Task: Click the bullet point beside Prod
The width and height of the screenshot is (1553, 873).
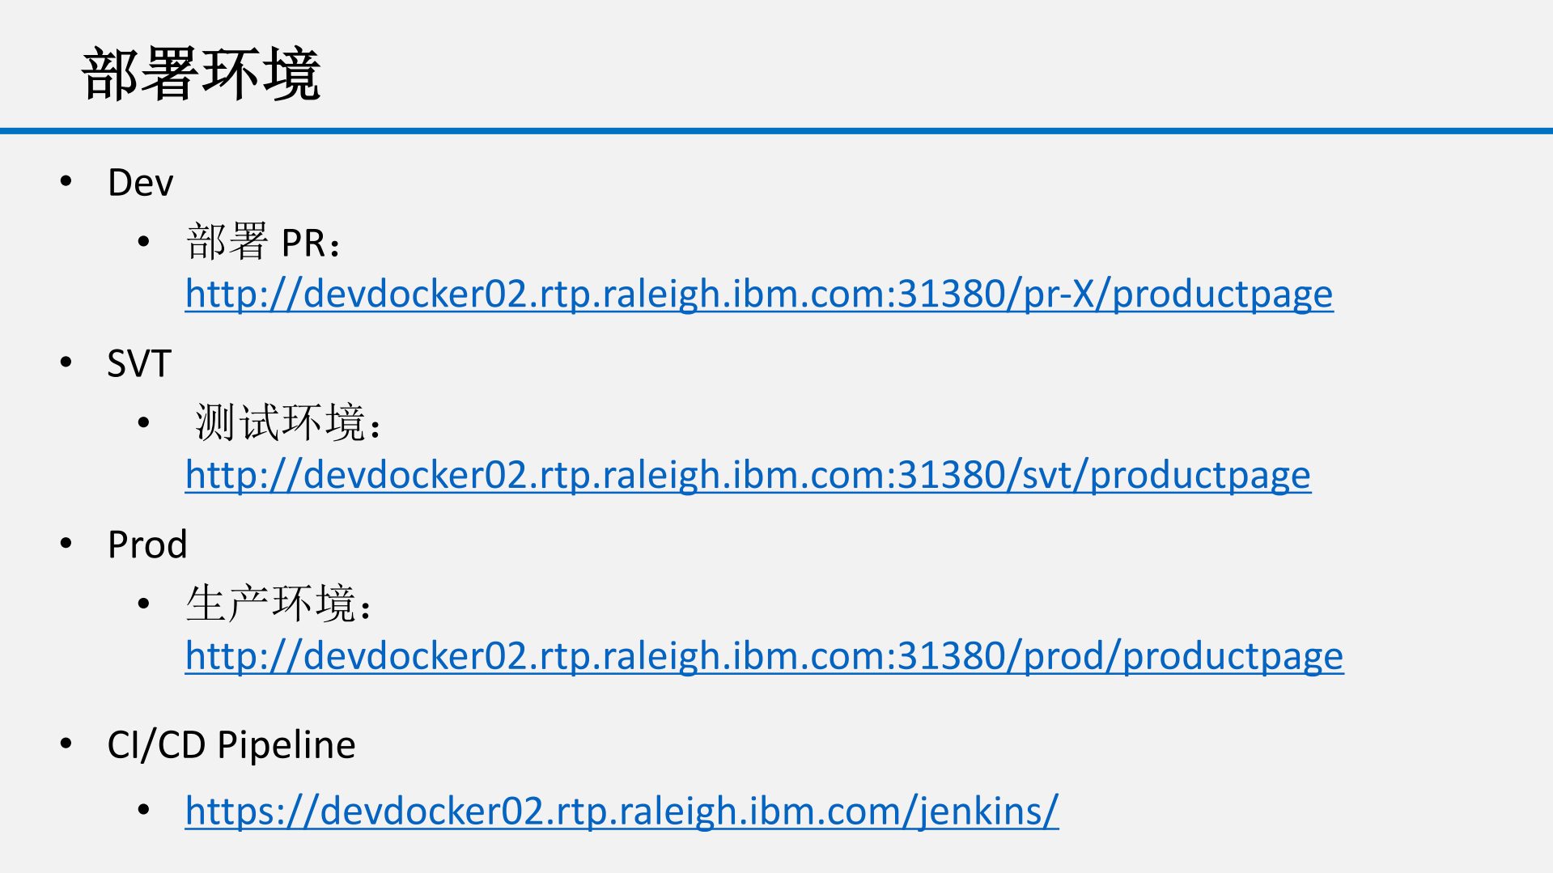Action: tap(66, 543)
